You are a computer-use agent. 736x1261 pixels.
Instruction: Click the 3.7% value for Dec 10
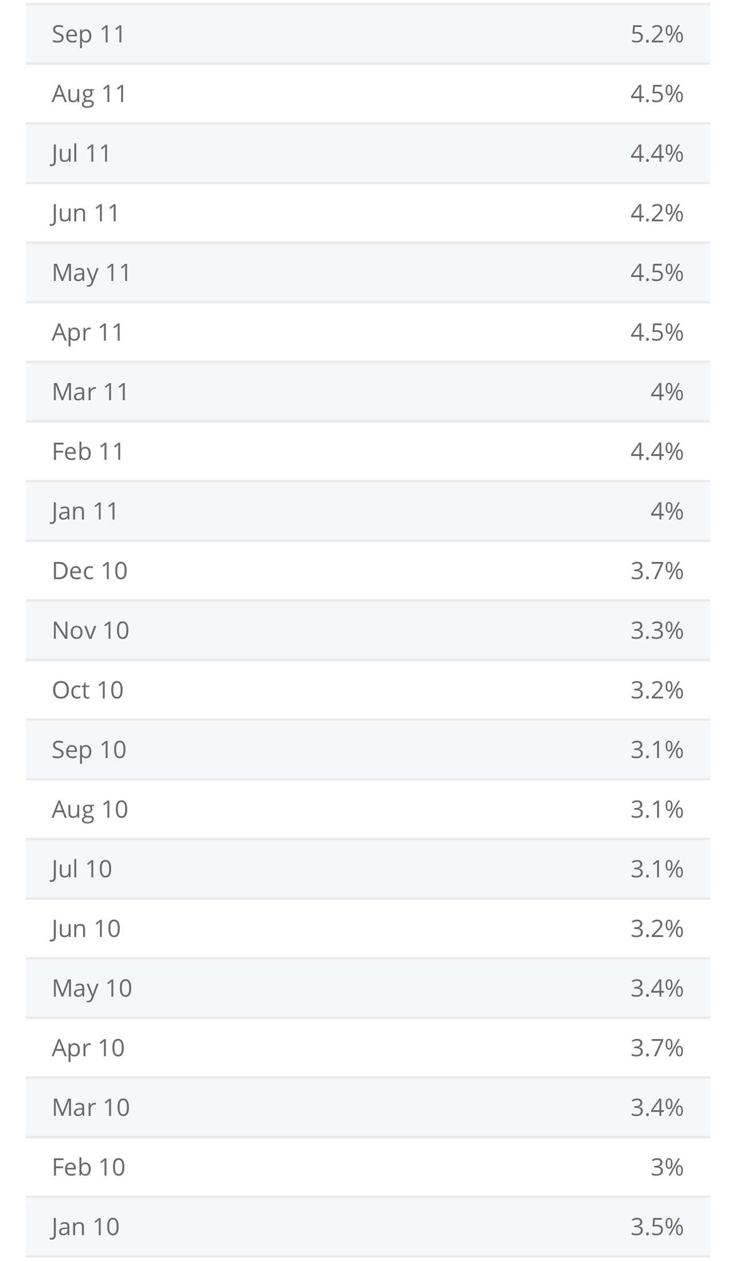coord(657,571)
